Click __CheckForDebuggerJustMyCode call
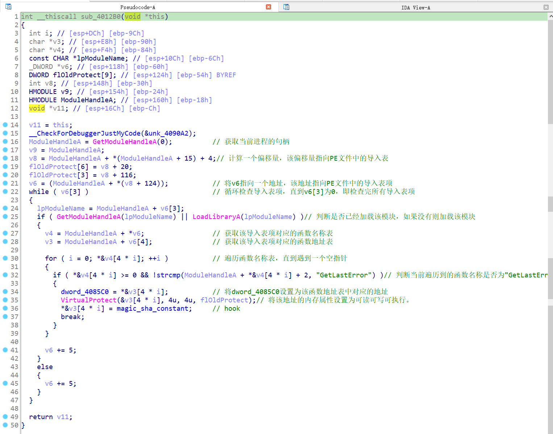553x434 pixels. 85,133
